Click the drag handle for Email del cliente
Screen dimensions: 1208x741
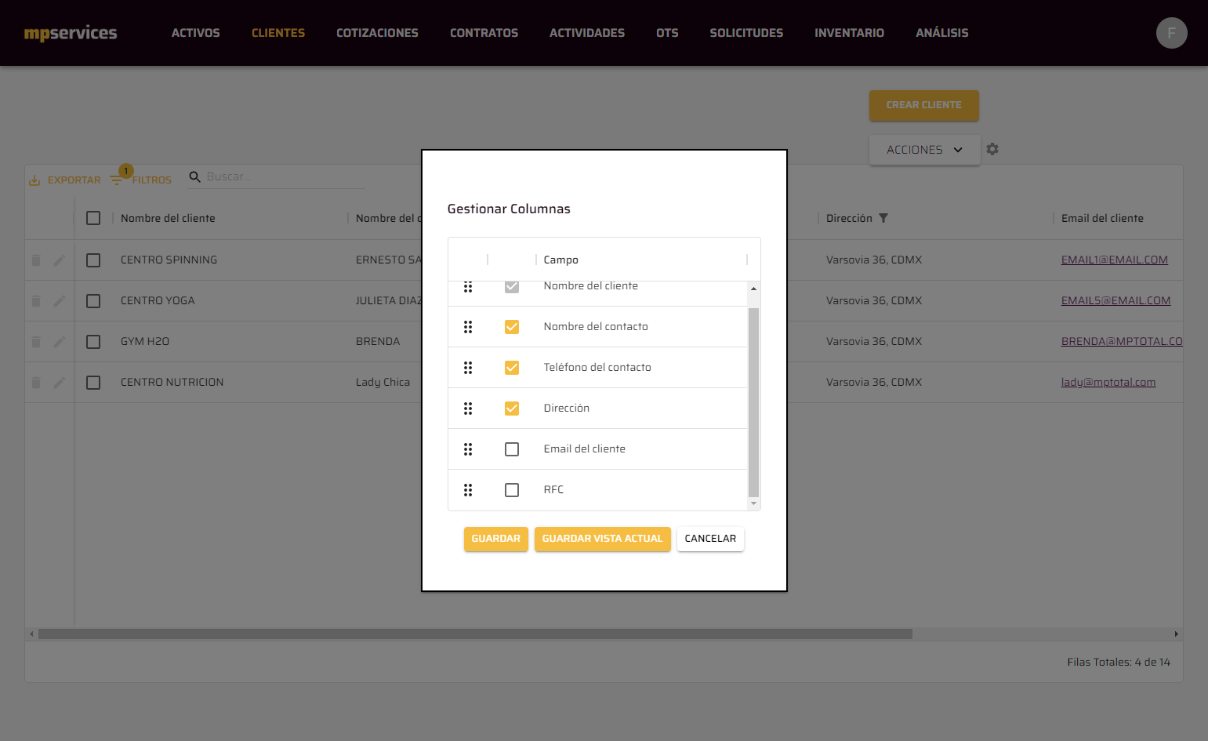click(468, 449)
